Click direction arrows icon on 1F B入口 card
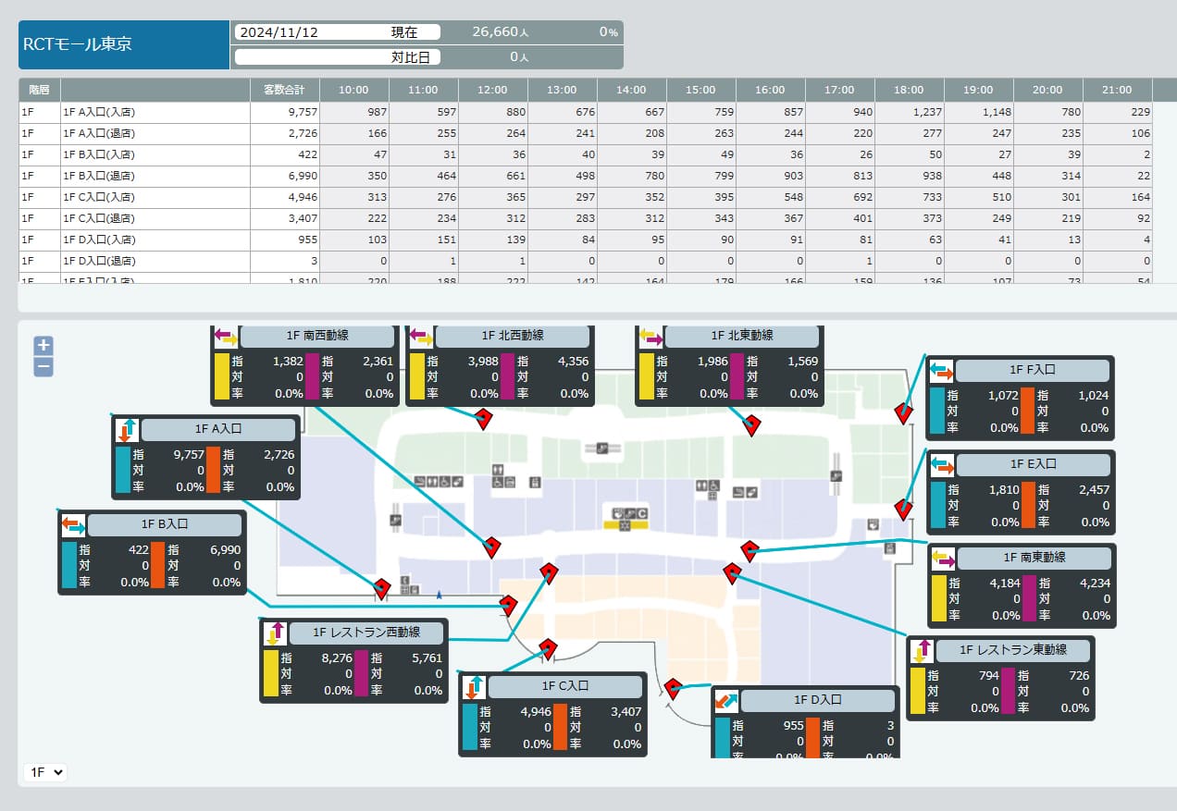 point(73,525)
